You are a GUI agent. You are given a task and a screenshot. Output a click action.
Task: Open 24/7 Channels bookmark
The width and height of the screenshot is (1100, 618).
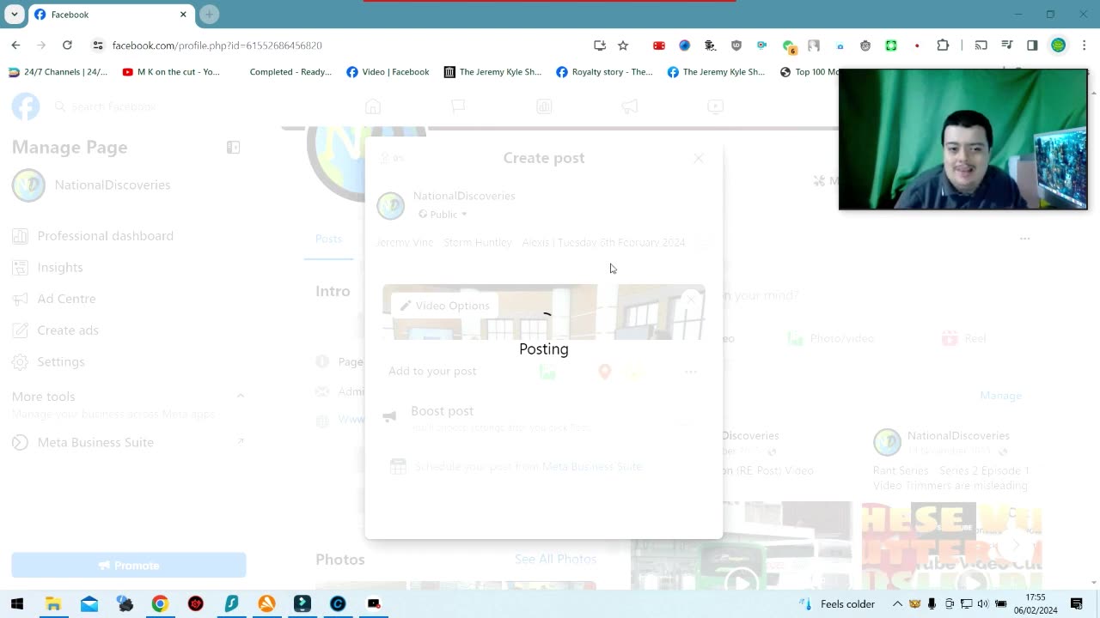click(58, 72)
